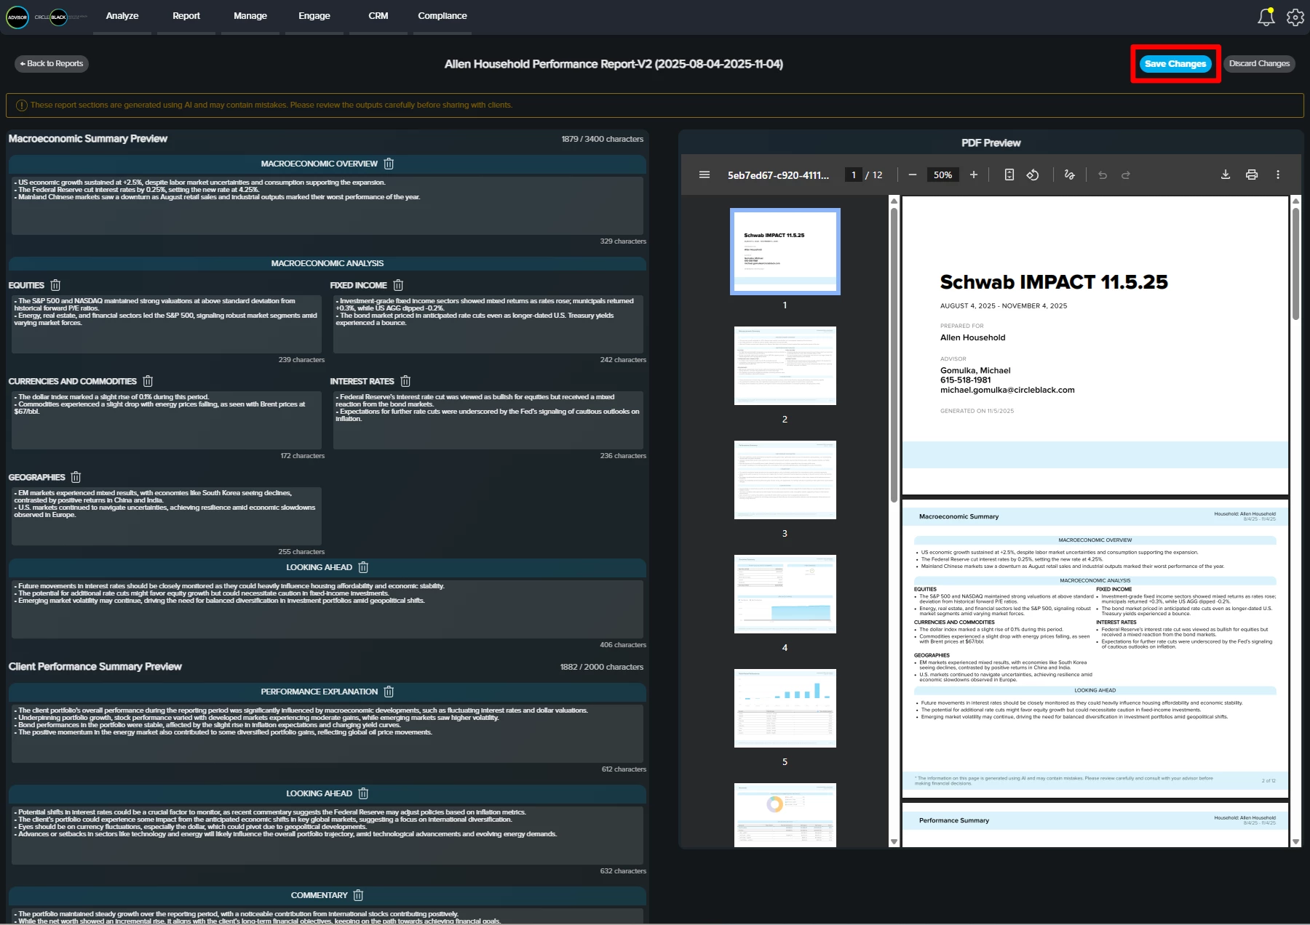Click the Advisor logo icon
The image size is (1310, 925).
[x=17, y=17]
